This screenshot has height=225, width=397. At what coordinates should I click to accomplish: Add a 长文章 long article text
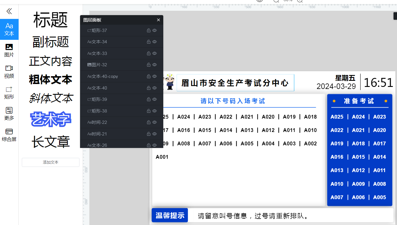click(50, 142)
